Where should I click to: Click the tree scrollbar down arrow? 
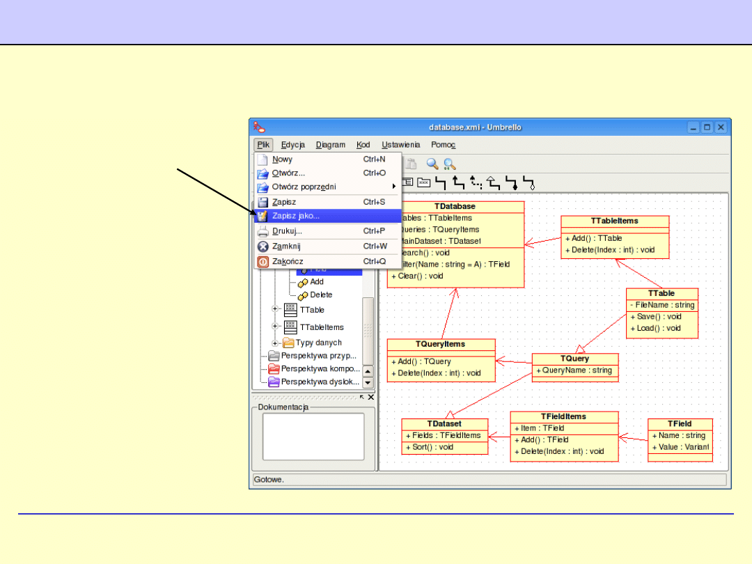(368, 383)
